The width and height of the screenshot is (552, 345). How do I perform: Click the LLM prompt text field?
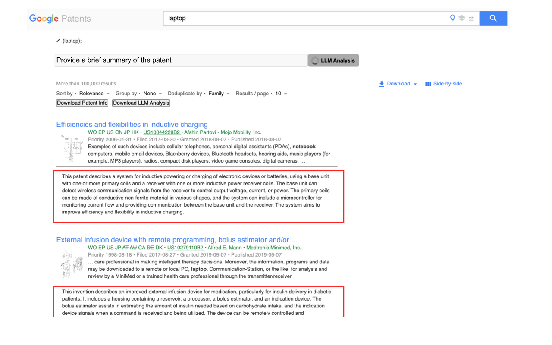pos(181,60)
